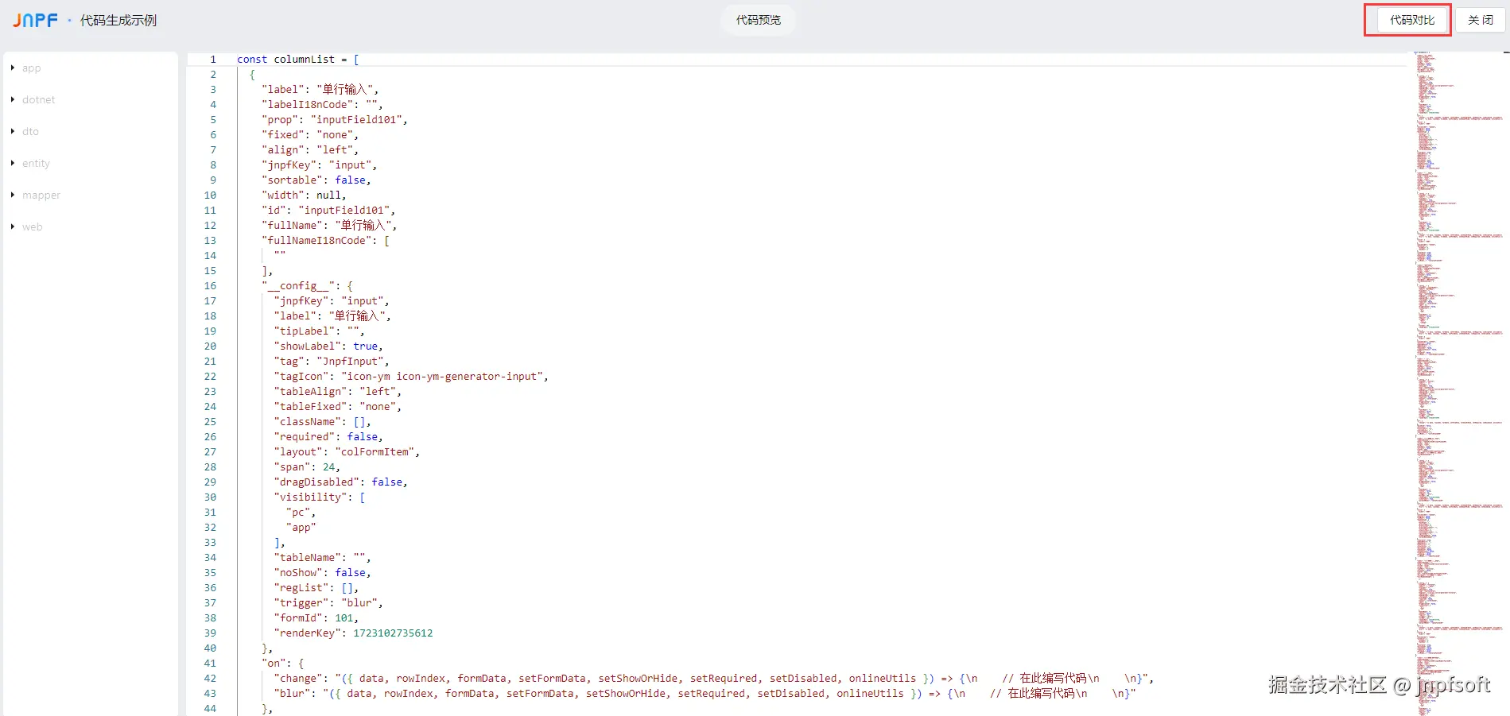Click the "tableName": "" line

coord(322,558)
